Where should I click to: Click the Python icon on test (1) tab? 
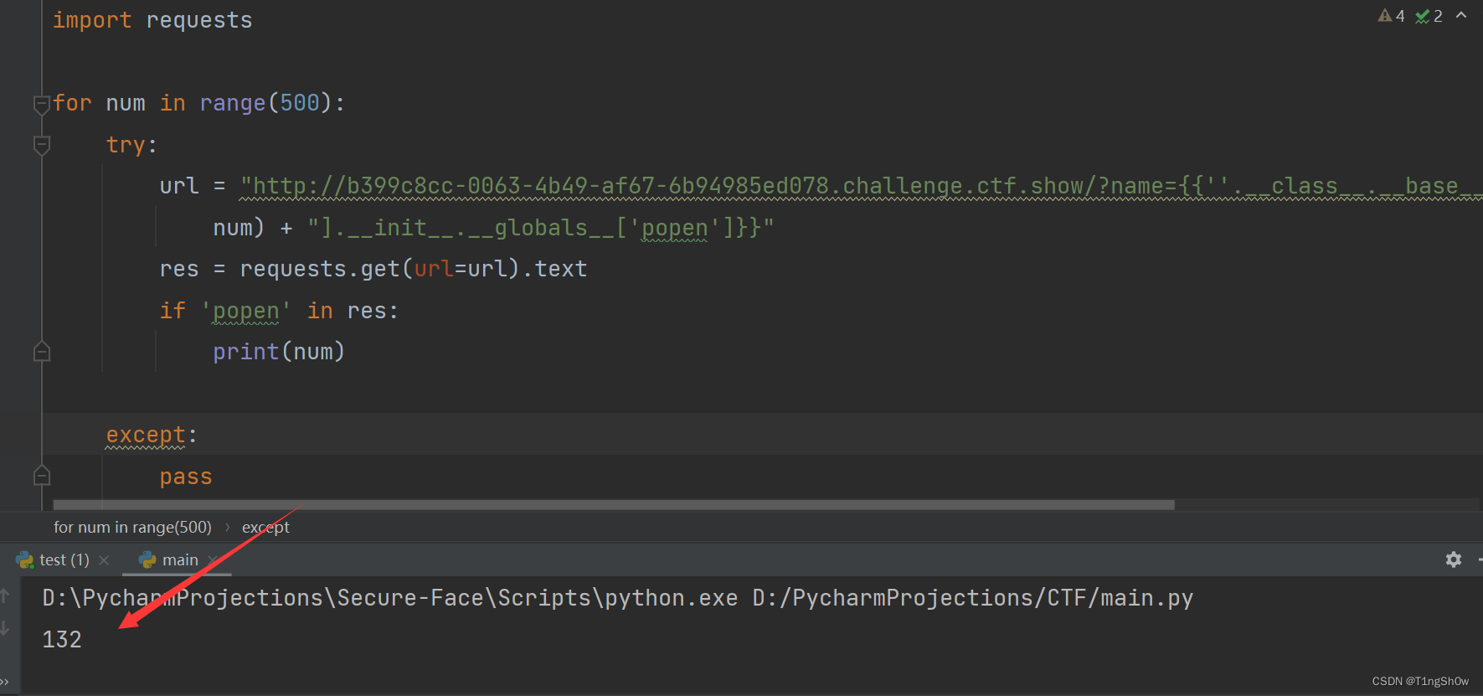(x=25, y=559)
